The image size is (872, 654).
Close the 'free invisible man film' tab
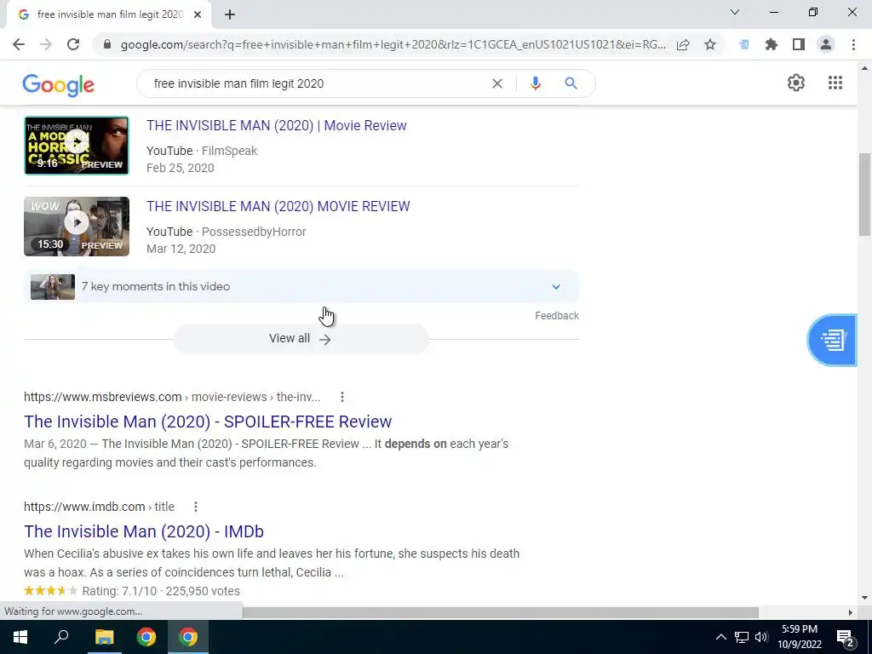click(x=198, y=14)
